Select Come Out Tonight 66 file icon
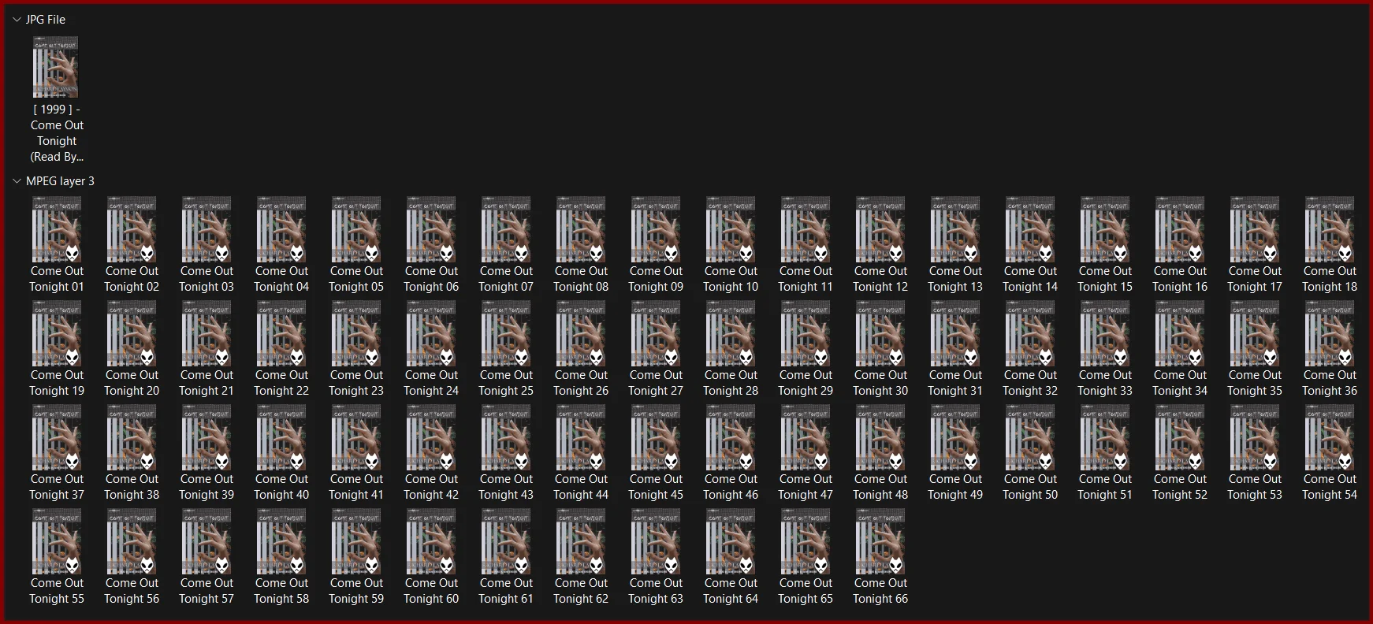The height and width of the screenshot is (624, 1373). point(880,541)
